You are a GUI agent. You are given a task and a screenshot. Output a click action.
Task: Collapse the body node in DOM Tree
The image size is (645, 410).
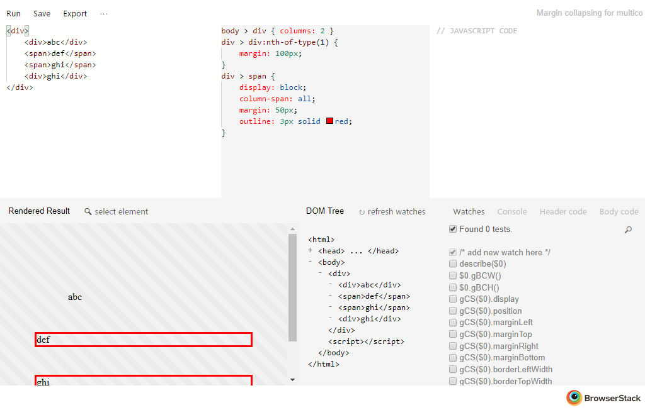point(311,262)
